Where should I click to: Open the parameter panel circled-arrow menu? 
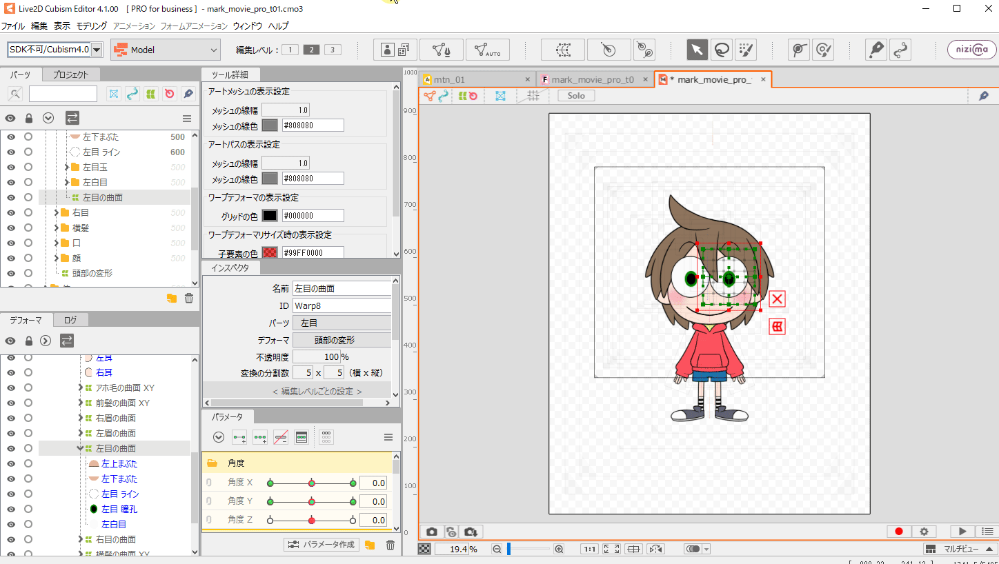[x=219, y=437]
